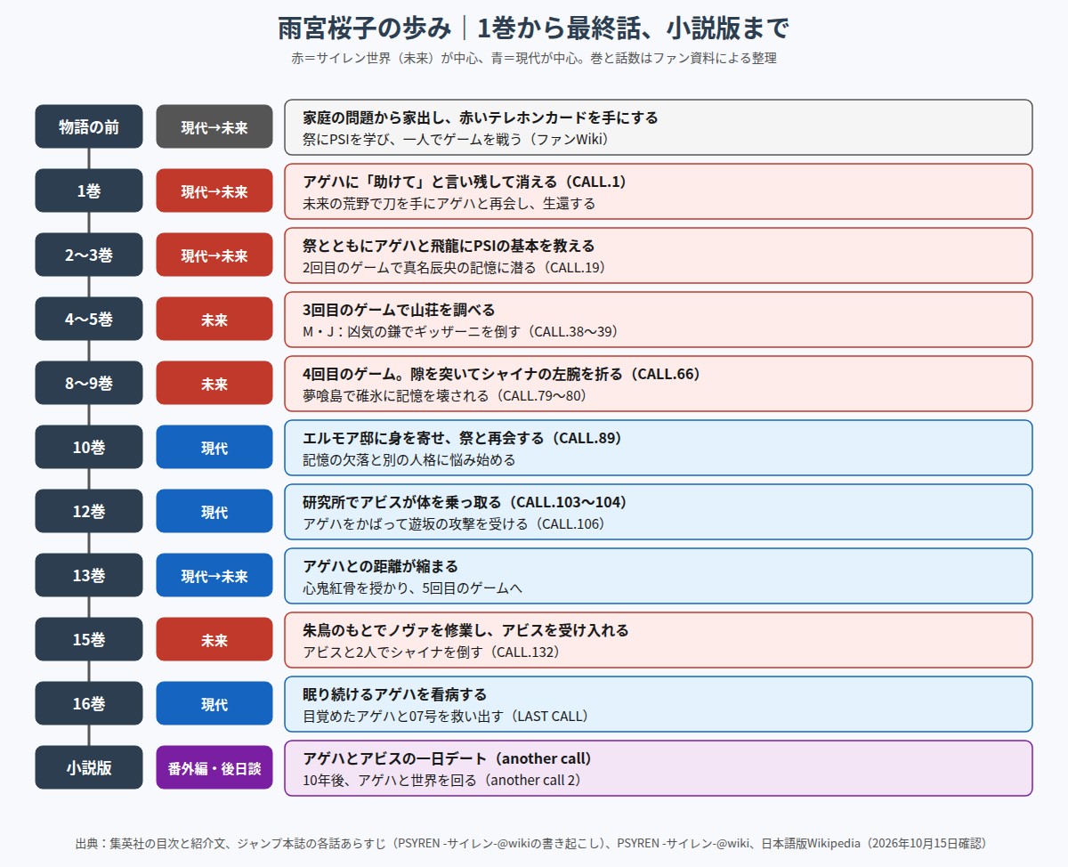Click the blue 現代 tag beside 12巻
The image size is (1068, 867).
(x=214, y=511)
